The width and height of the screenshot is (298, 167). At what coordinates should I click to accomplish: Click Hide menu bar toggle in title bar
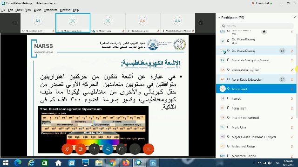tap(46, 3)
